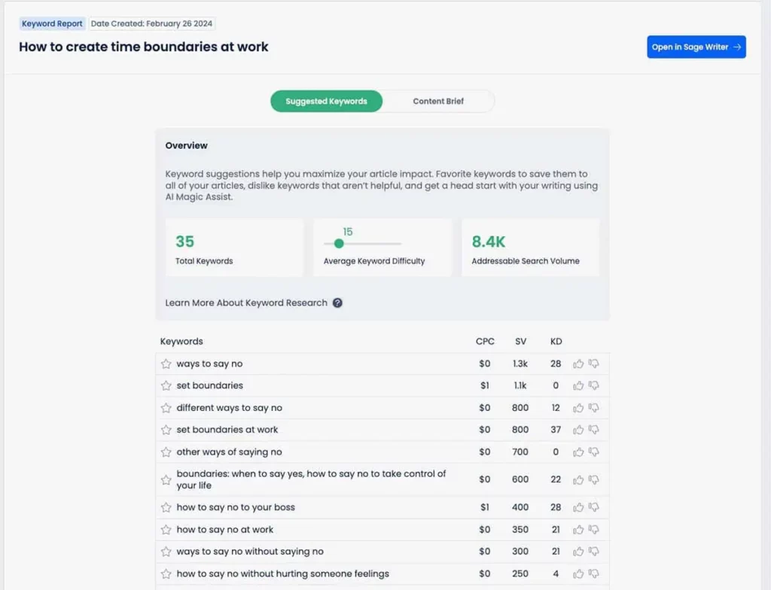Click the Average Keyword Difficulty slider handle
The height and width of the screenshot is (590, 771).
tap(339, 243)
